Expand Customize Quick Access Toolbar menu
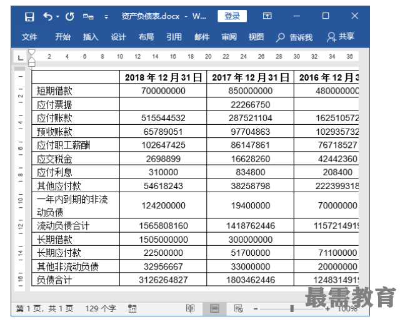 (x=106, y=17)
